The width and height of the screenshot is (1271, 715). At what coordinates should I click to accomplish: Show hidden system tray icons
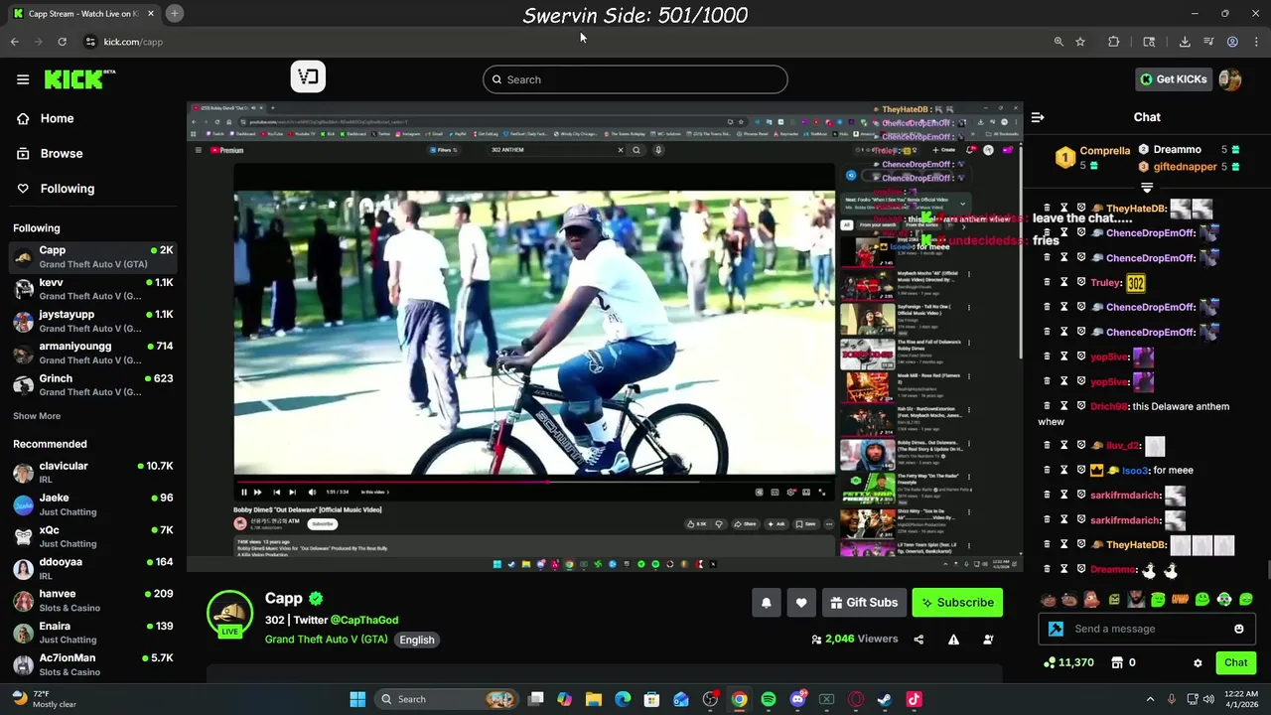pyautogui.click(x=1150, y=699)
